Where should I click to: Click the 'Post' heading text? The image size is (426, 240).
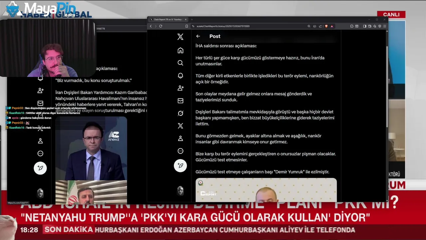click(x=215, y=36)
